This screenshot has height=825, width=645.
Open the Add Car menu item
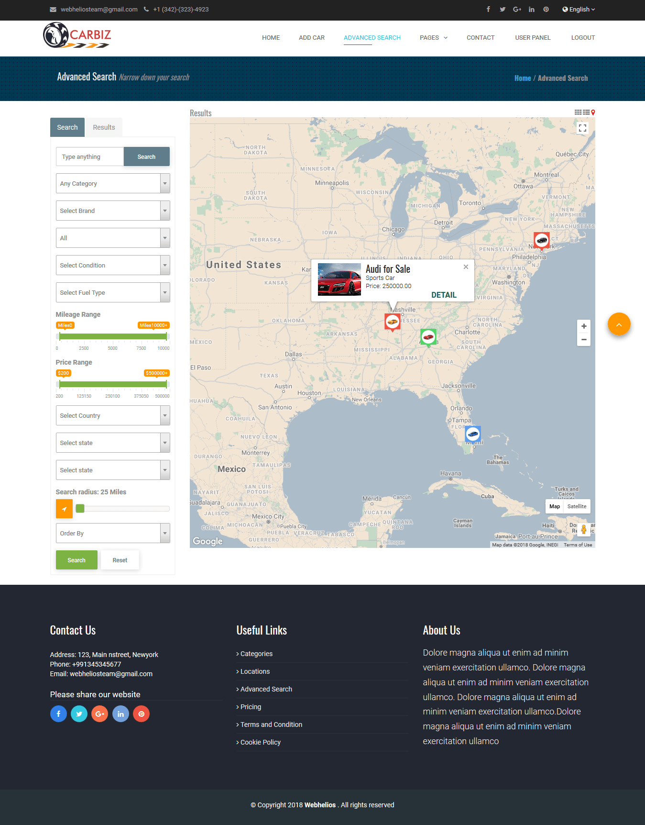[x=312, y=38]
